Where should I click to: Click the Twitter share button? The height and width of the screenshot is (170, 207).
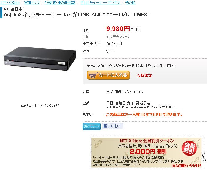91,126
